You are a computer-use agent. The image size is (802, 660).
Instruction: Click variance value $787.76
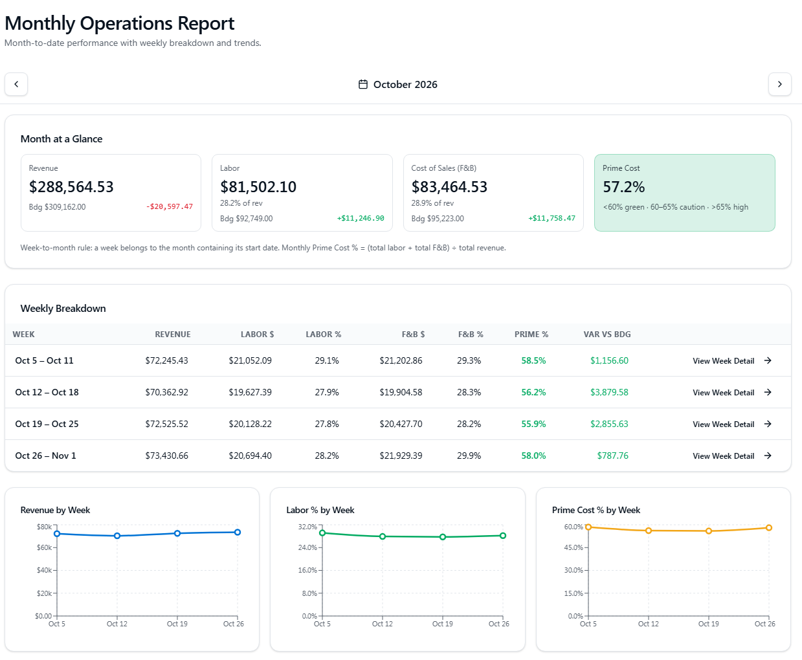click(613, 456)
